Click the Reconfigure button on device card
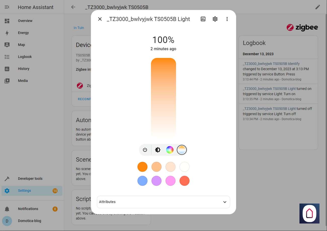 pos(84,99)
